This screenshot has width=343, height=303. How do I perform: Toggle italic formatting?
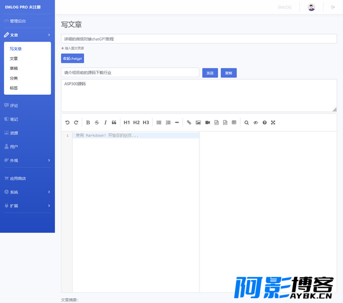point(105,123)
